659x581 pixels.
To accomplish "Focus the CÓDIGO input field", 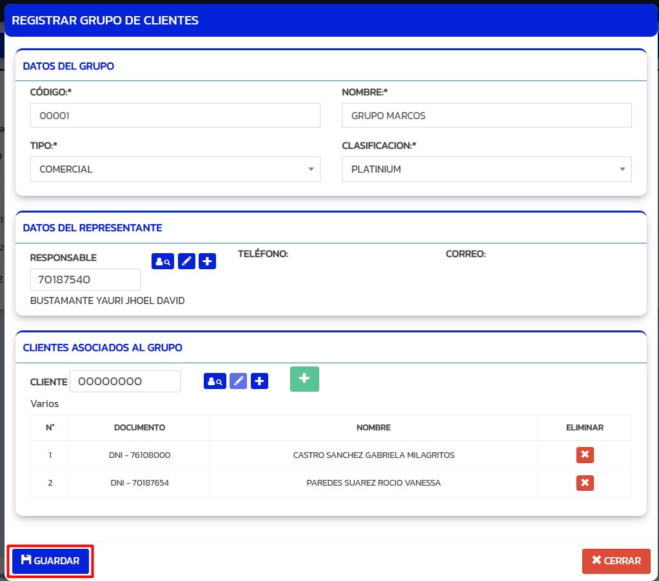I will tap(175, 116).
